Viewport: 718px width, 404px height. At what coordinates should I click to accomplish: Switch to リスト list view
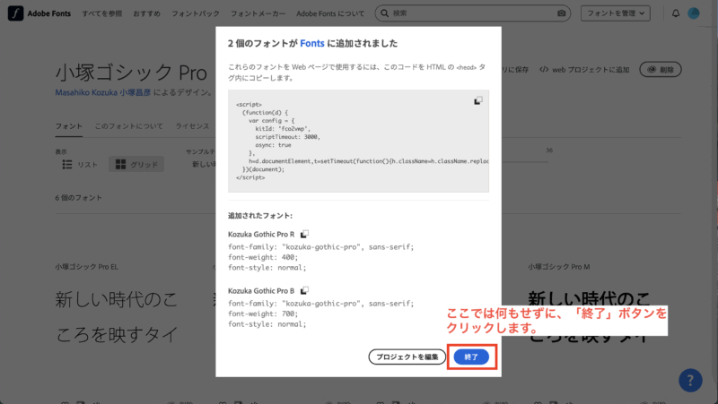[x=80, y=165]
